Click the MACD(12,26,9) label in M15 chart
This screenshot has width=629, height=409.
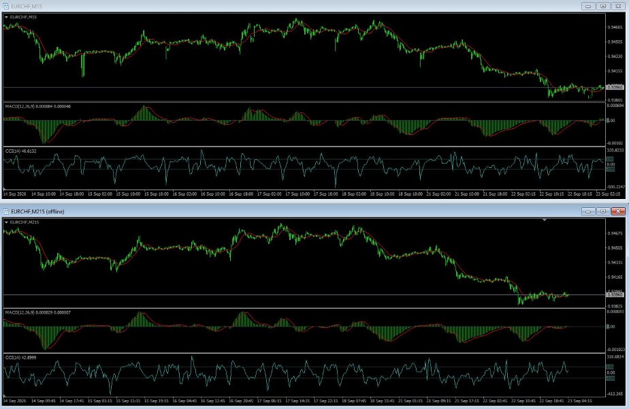(x=38, y=106)
